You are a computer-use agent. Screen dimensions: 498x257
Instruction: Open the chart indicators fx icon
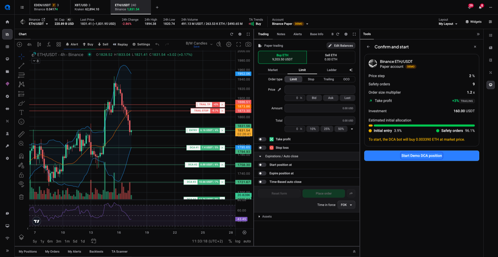tap(49, 44)
